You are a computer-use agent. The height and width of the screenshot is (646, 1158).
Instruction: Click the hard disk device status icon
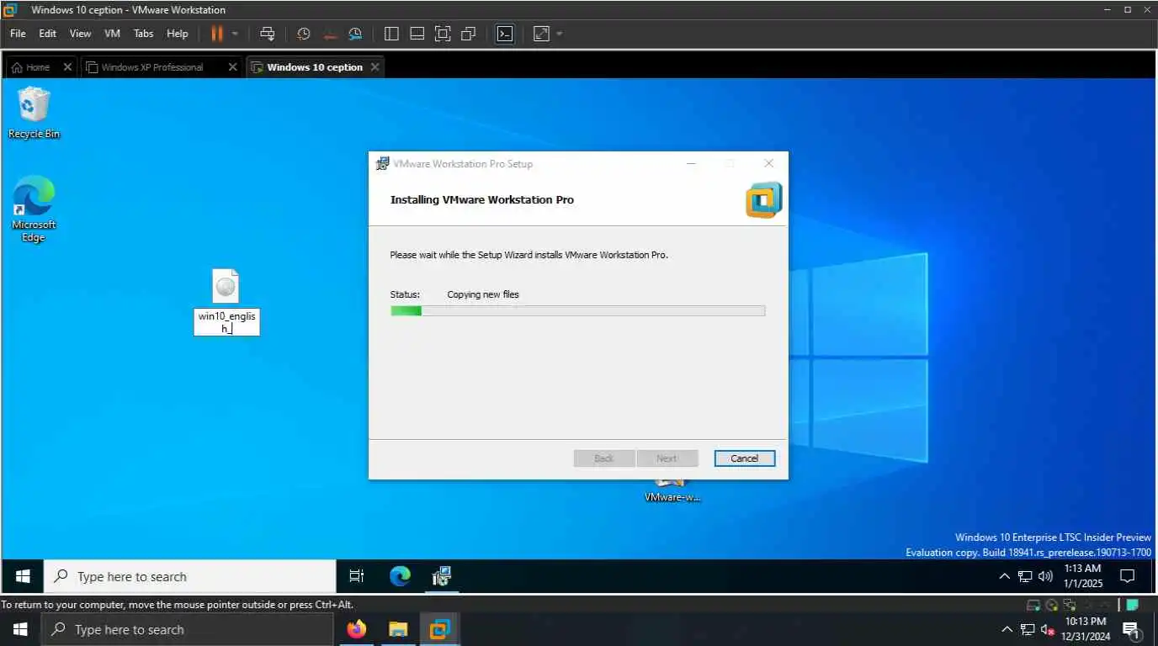(x=1033, y=605)
